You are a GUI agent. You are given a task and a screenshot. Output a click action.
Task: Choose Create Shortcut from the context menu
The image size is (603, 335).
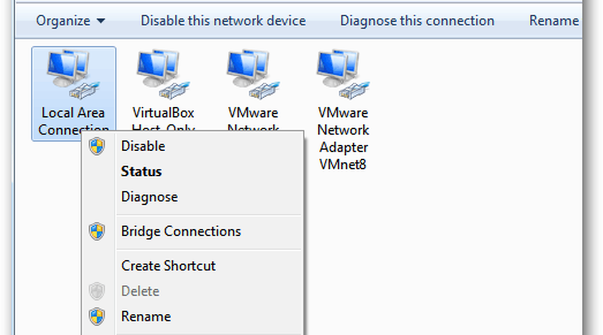168,266
